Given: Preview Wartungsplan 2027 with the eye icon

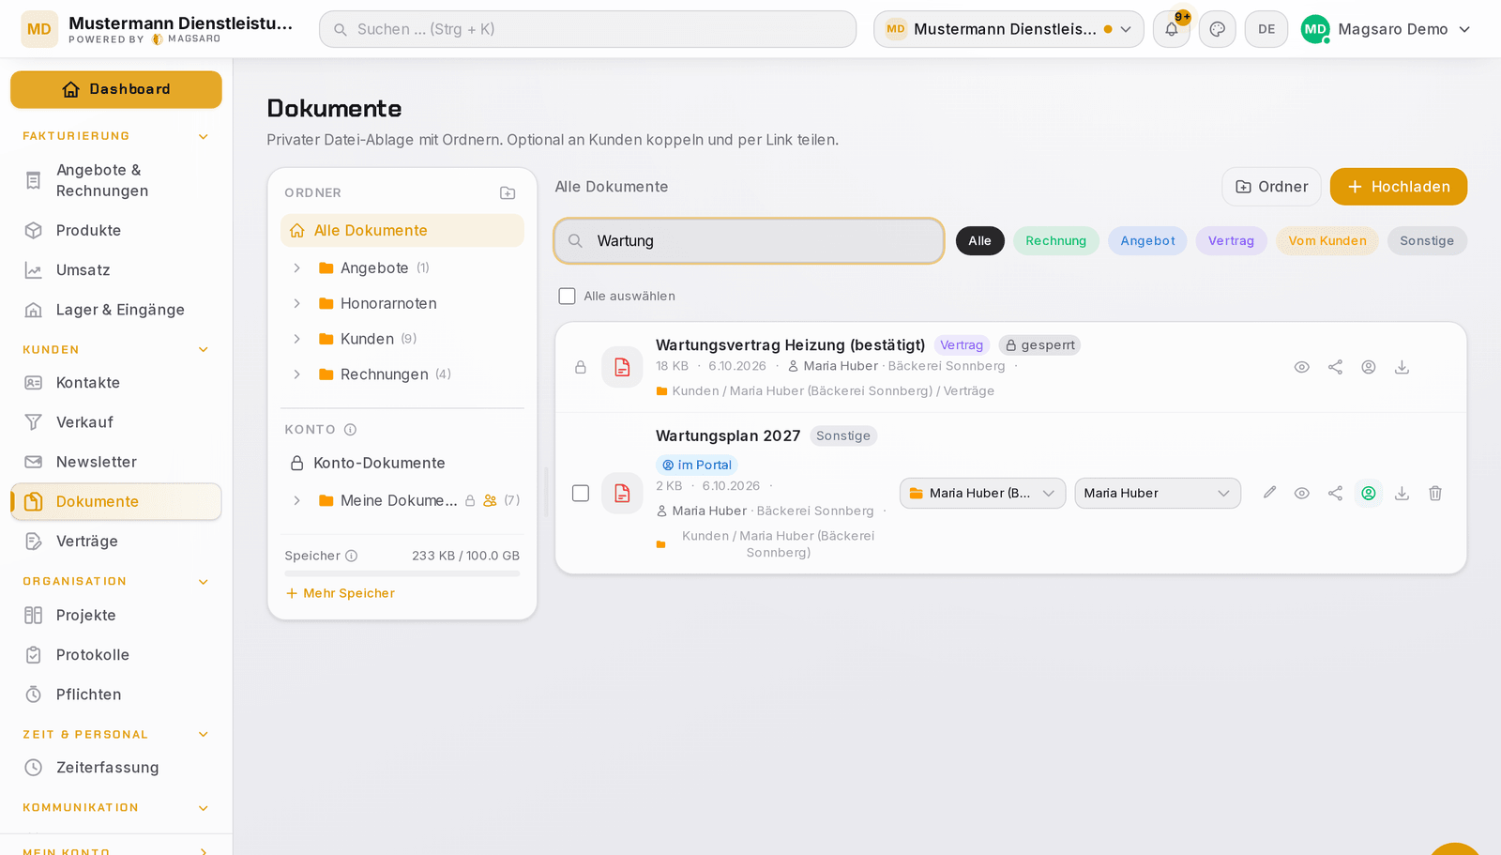Looking at the screenshot, I should click(1302, 493).
